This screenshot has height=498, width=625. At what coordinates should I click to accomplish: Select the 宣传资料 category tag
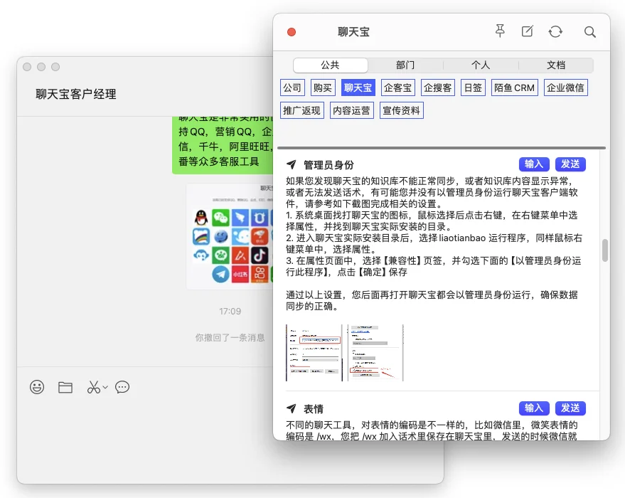pos(402,110)
